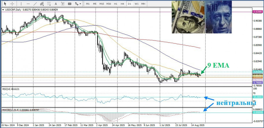Viewport: 264px width, 128px height.
Task: Click the 2 Apr 2025 date label
Action: pos(102,125)
